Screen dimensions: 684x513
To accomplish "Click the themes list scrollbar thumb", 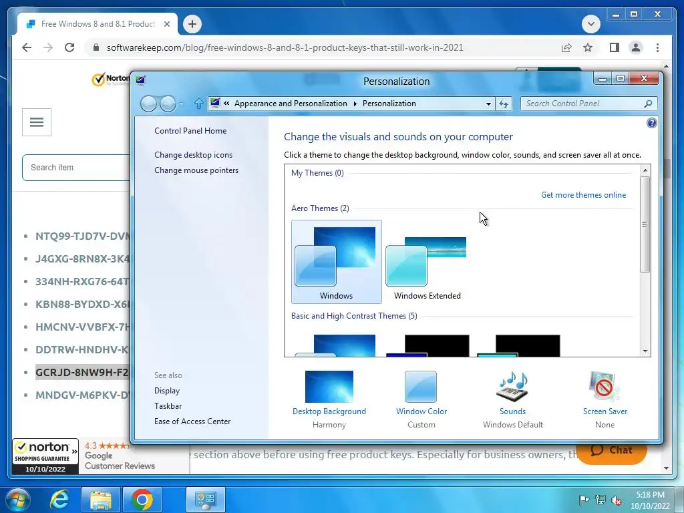I will point(645,224).
